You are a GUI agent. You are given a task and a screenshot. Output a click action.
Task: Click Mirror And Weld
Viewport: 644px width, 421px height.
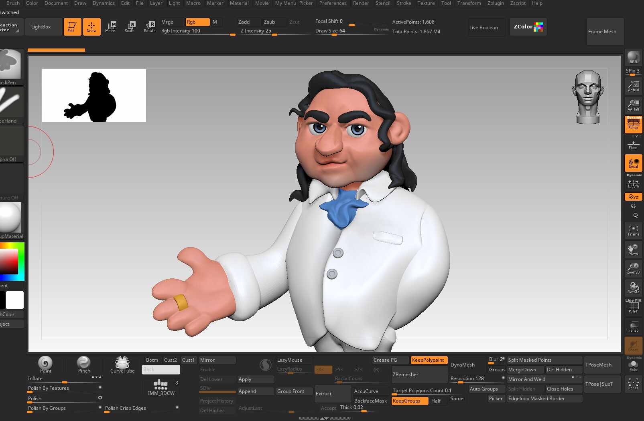pos(544,379)
